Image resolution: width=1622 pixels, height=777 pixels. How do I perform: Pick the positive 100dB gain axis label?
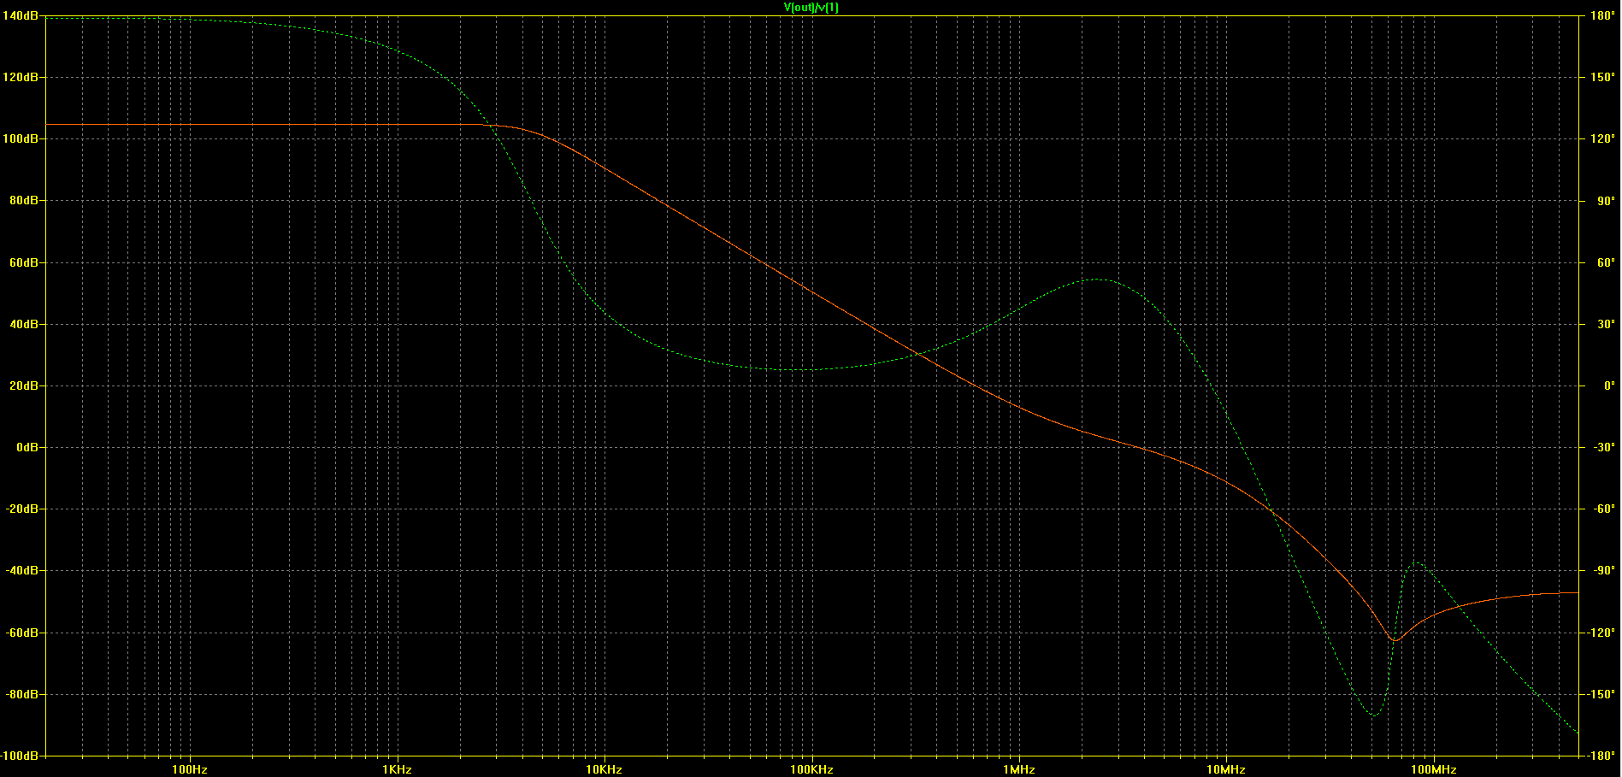pos(20,138)
